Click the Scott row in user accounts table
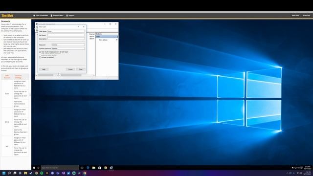Viewport: 313px width, 176px height. click(15, 93)
